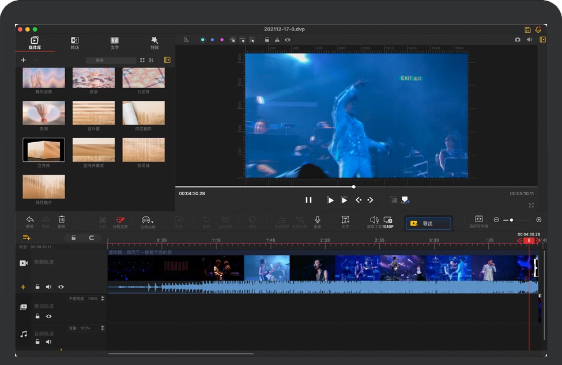The width and height of the screenshot is (562, 365).
Task: Open the sort order dropdown in media panel
Action: click(x=151, y=60)
